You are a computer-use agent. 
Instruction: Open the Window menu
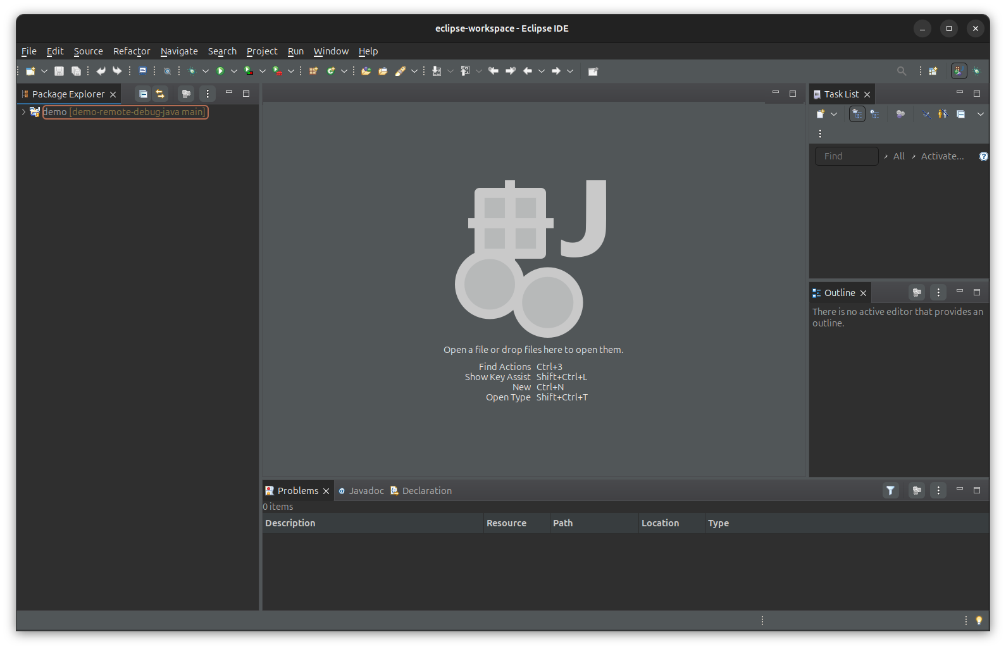click(331, 51)
